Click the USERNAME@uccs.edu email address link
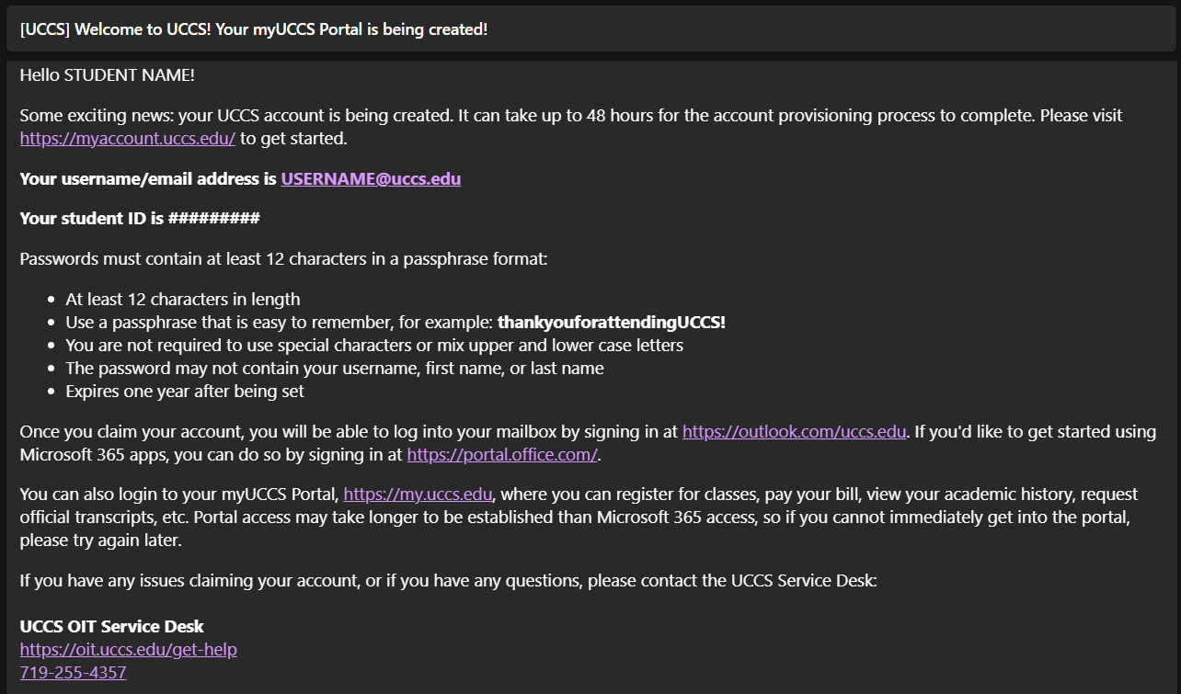 (x=371, y=178)
